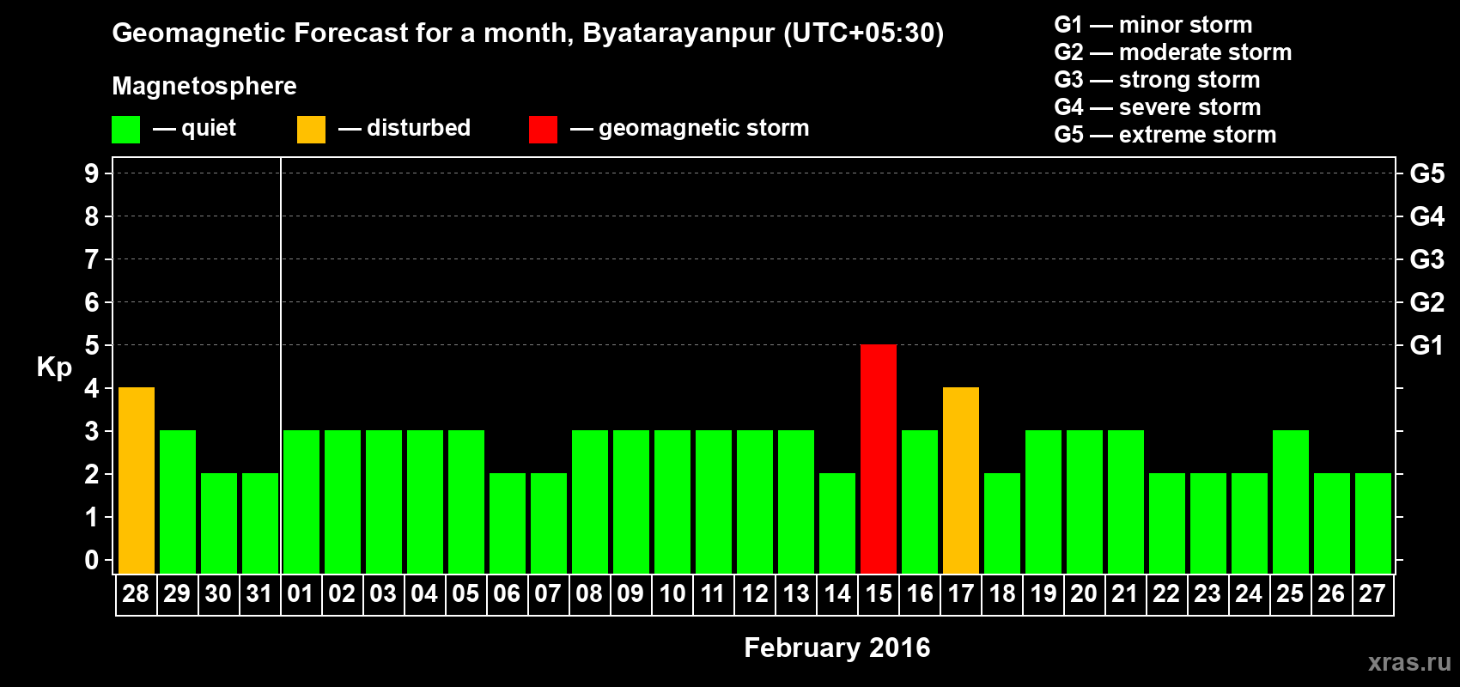Click the G1 label on the right axis
Image resolution: width=1460 pixels, height=687 pixels.
(x=1427, y=345)
